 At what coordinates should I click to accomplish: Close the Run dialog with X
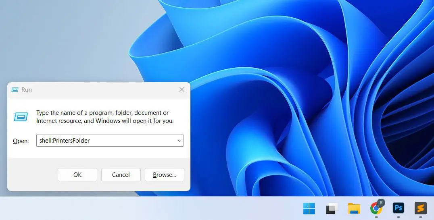click(182, 89)
